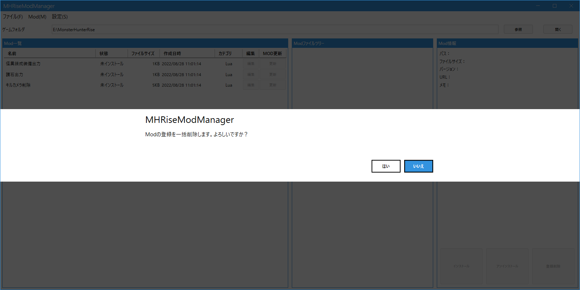Viewport: 580px width, 290px height.
Task: Click 更新 button for 怪異錬成装備出力
Action: tap(273, 64)
